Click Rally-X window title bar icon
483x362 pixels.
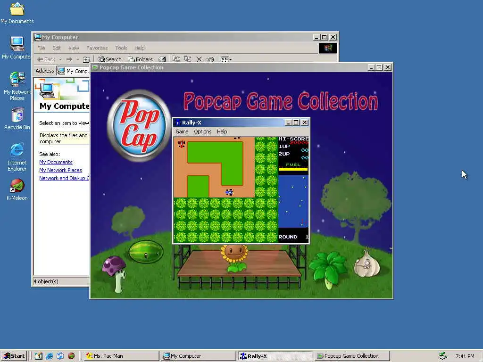(x=178, y=123)
